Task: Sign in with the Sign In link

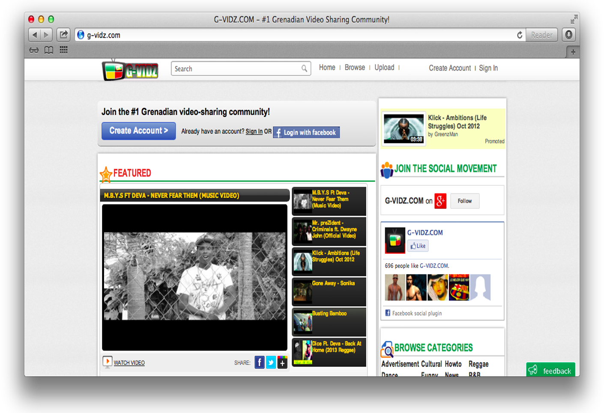Action: tap(254, 131)
